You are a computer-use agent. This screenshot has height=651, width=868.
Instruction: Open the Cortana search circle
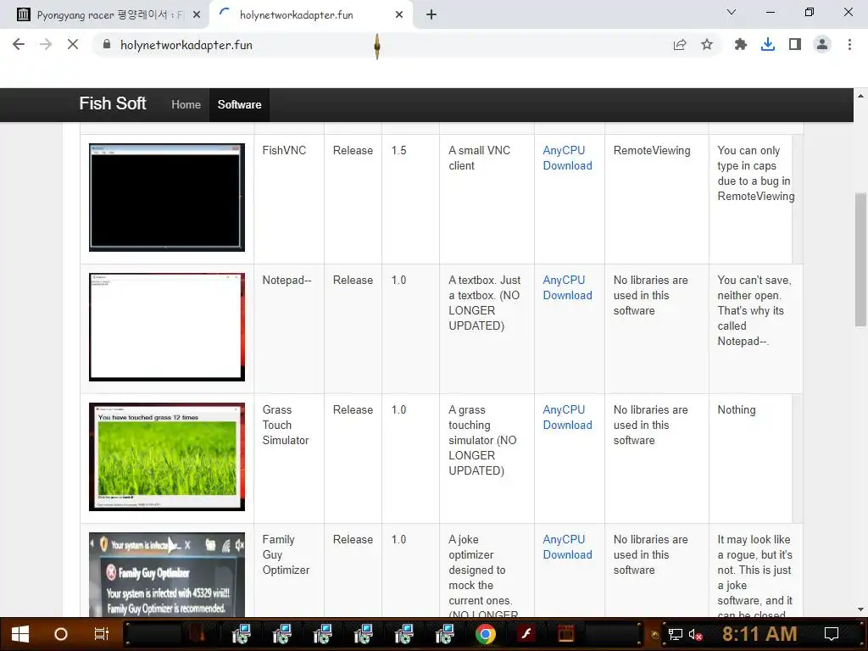pyautogui.click(x=61, y=634)
